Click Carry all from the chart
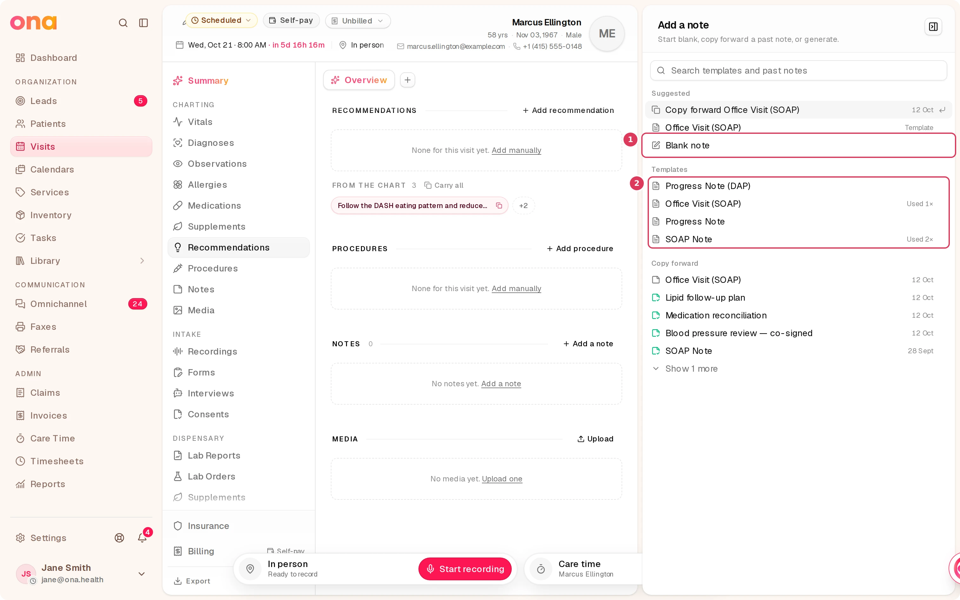960x600 pixels. point(444,185)
